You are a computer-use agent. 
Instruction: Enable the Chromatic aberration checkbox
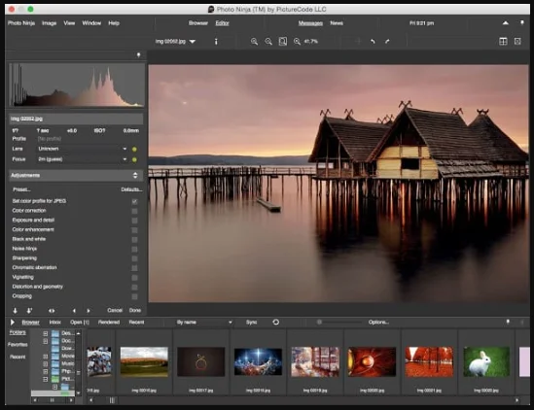134,268
